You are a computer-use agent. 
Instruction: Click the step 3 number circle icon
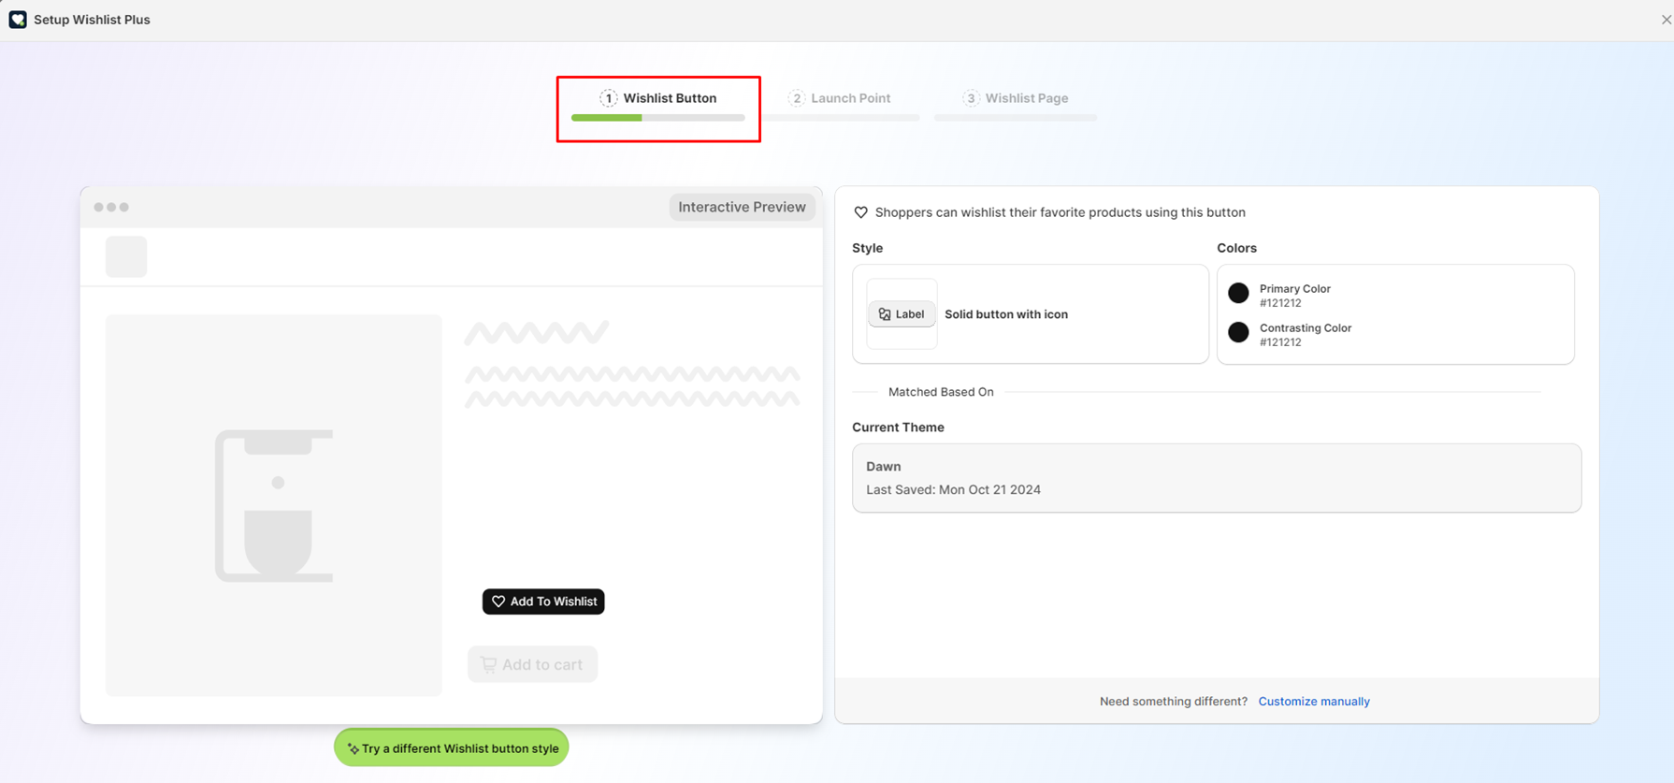tap(971, 98)
